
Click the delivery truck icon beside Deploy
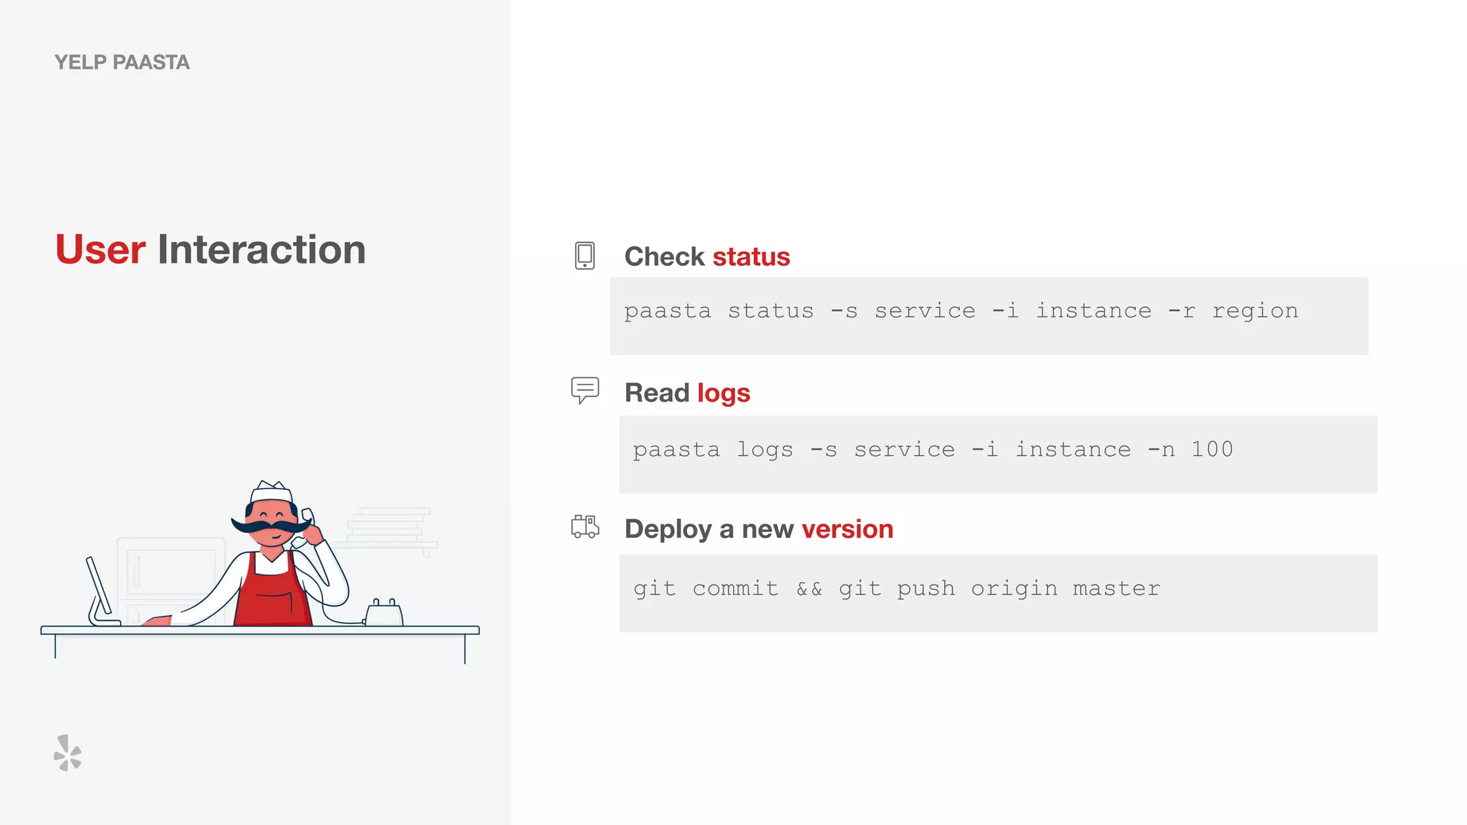[585, 526]
